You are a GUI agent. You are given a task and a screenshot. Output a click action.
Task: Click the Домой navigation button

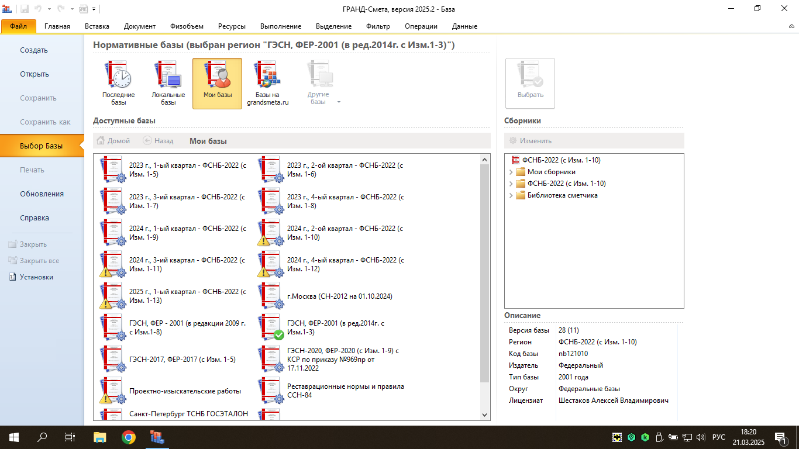click(113, 141)
